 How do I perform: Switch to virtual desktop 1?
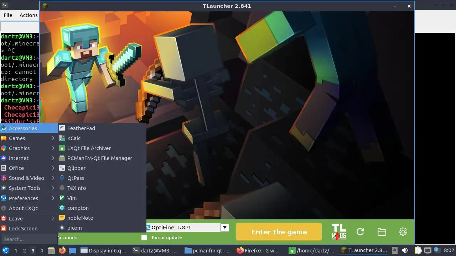coord(16,250)
